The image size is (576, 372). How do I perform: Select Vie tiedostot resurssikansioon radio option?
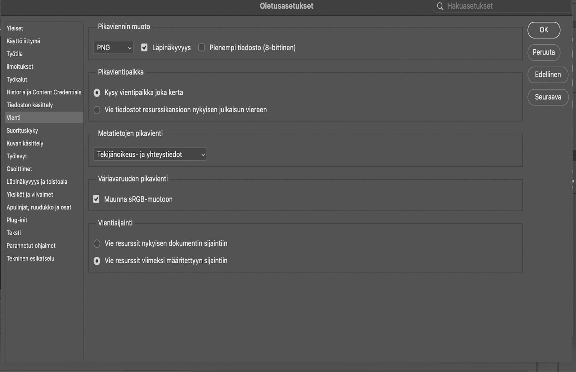point(97,110)
